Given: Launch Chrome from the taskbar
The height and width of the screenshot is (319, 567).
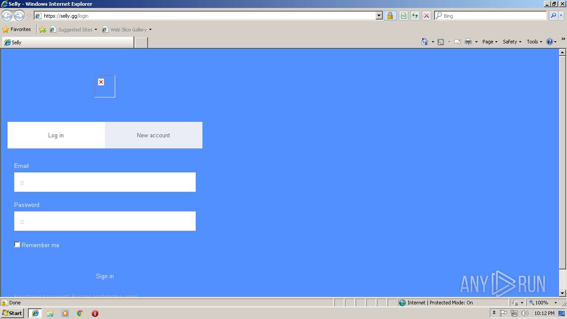Looking at the screenshot, I should [x=80, y=313].
